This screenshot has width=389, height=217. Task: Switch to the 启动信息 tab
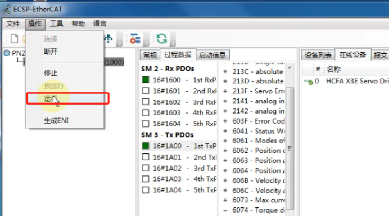[x=212, y=55]
